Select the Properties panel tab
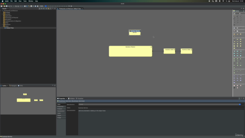This screenshot has height=138, width=245. [x=62, y=99]
